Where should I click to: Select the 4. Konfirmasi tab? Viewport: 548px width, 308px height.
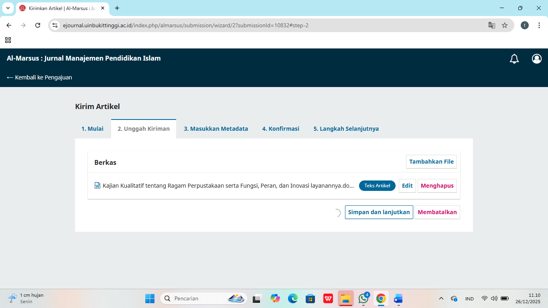[280, 129]
